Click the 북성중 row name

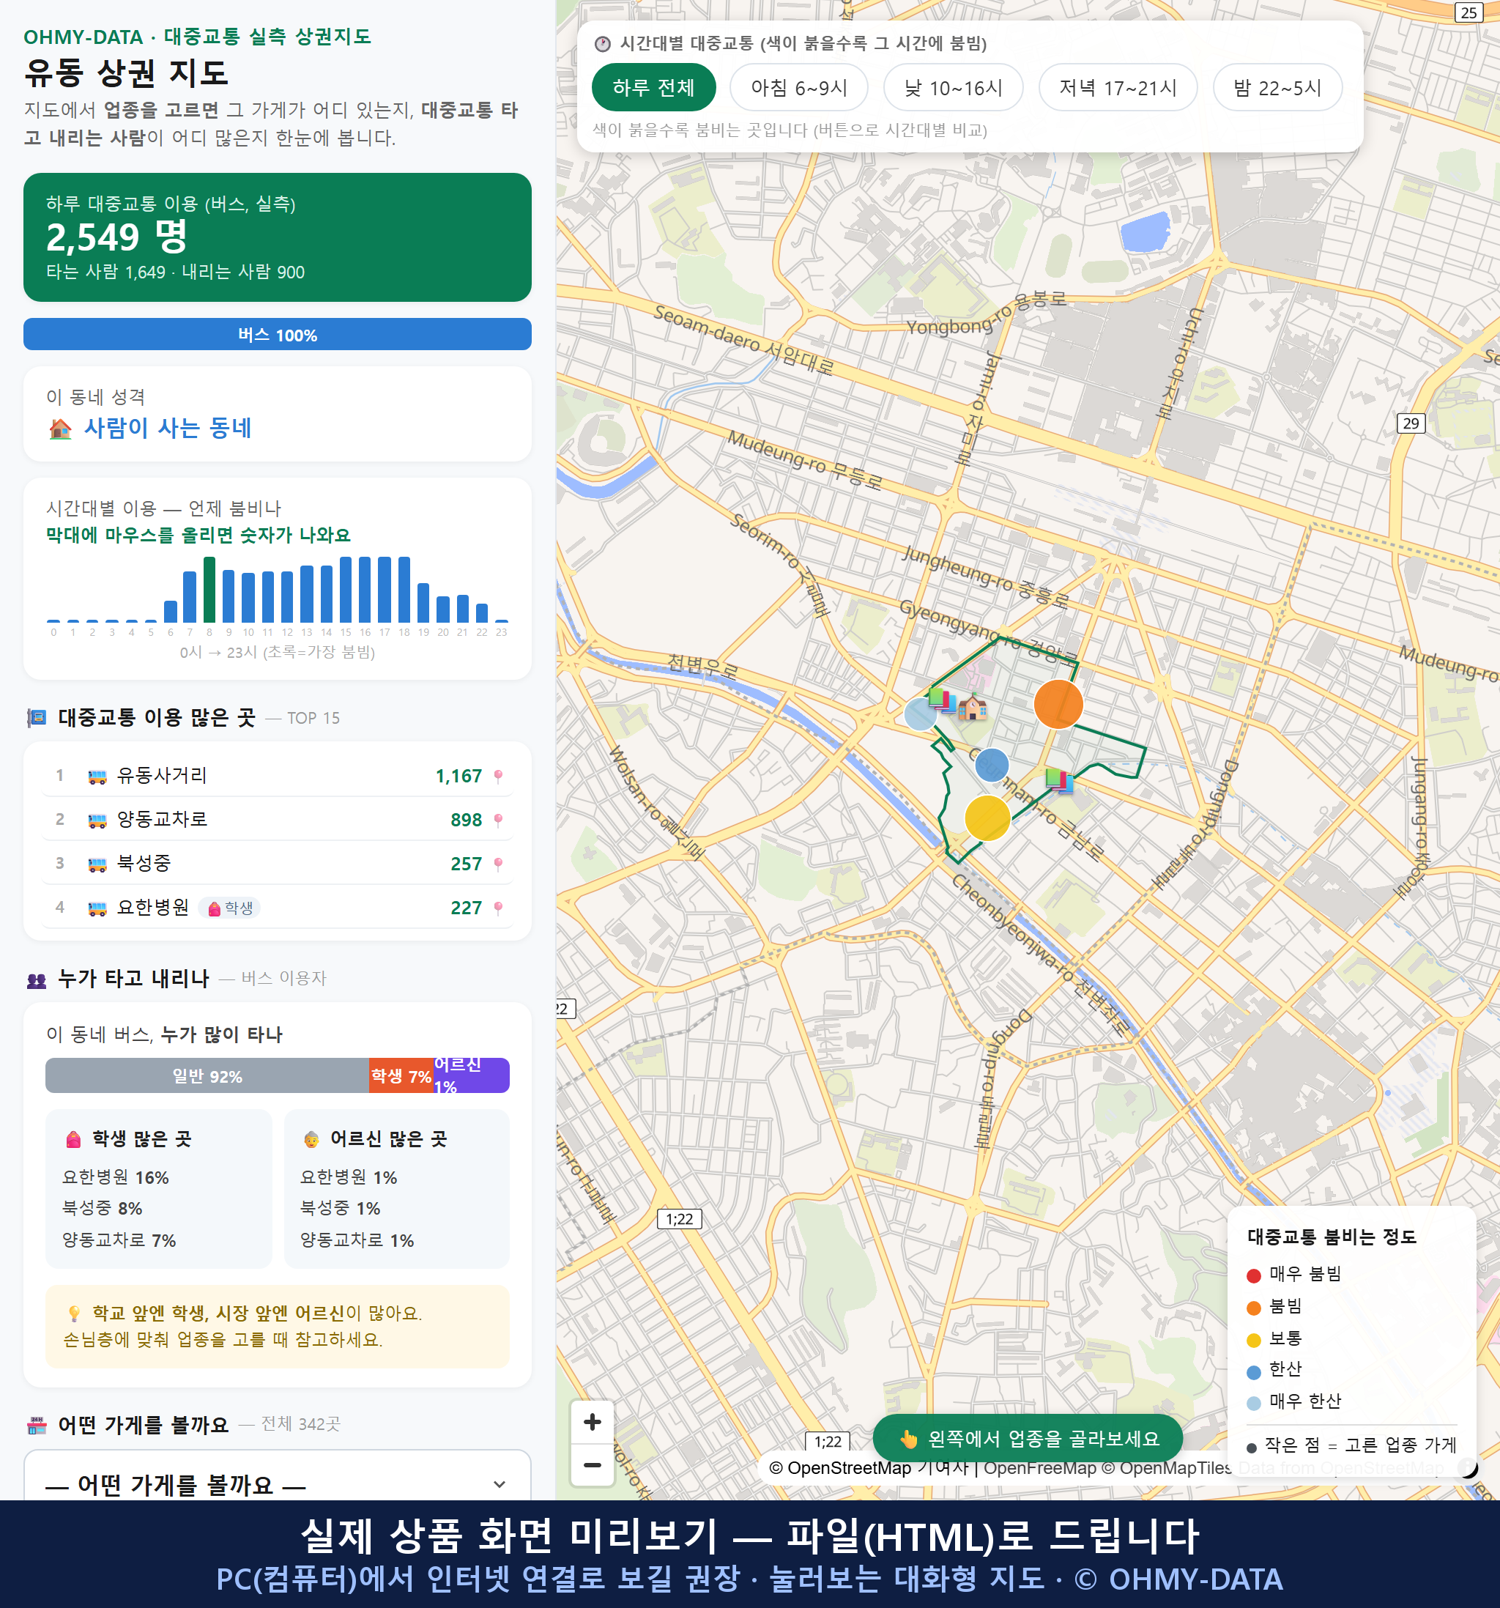pos(144,863)
